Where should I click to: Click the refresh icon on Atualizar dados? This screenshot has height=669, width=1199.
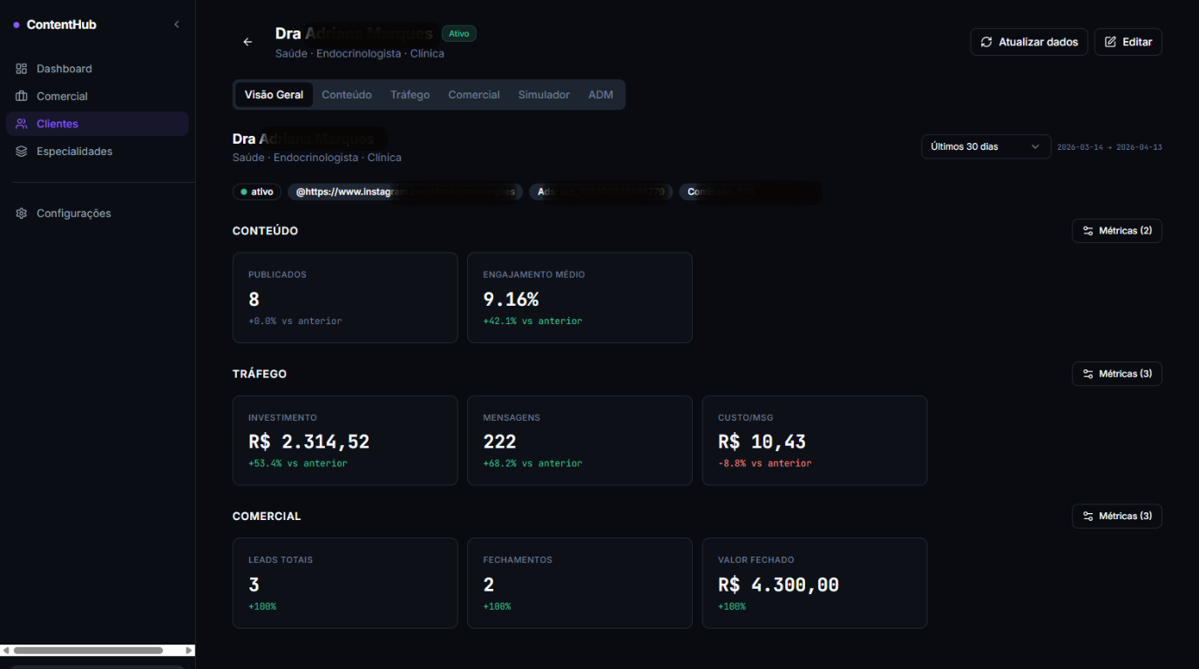click(986, 41)
